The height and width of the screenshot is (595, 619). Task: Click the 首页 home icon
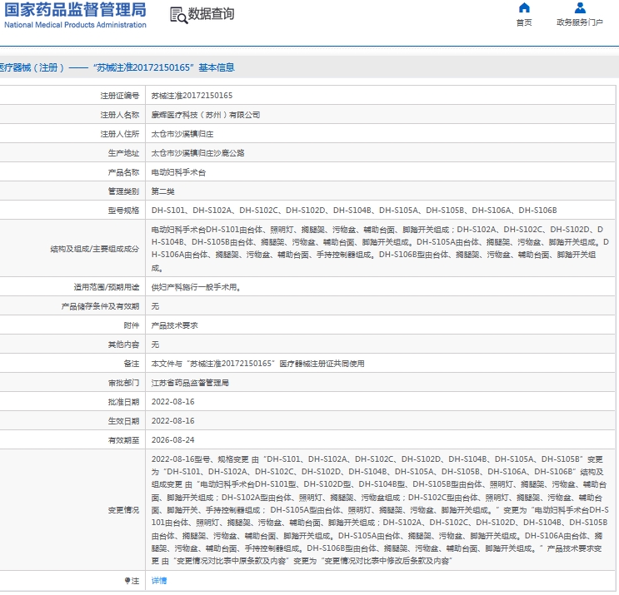point(524,7)
